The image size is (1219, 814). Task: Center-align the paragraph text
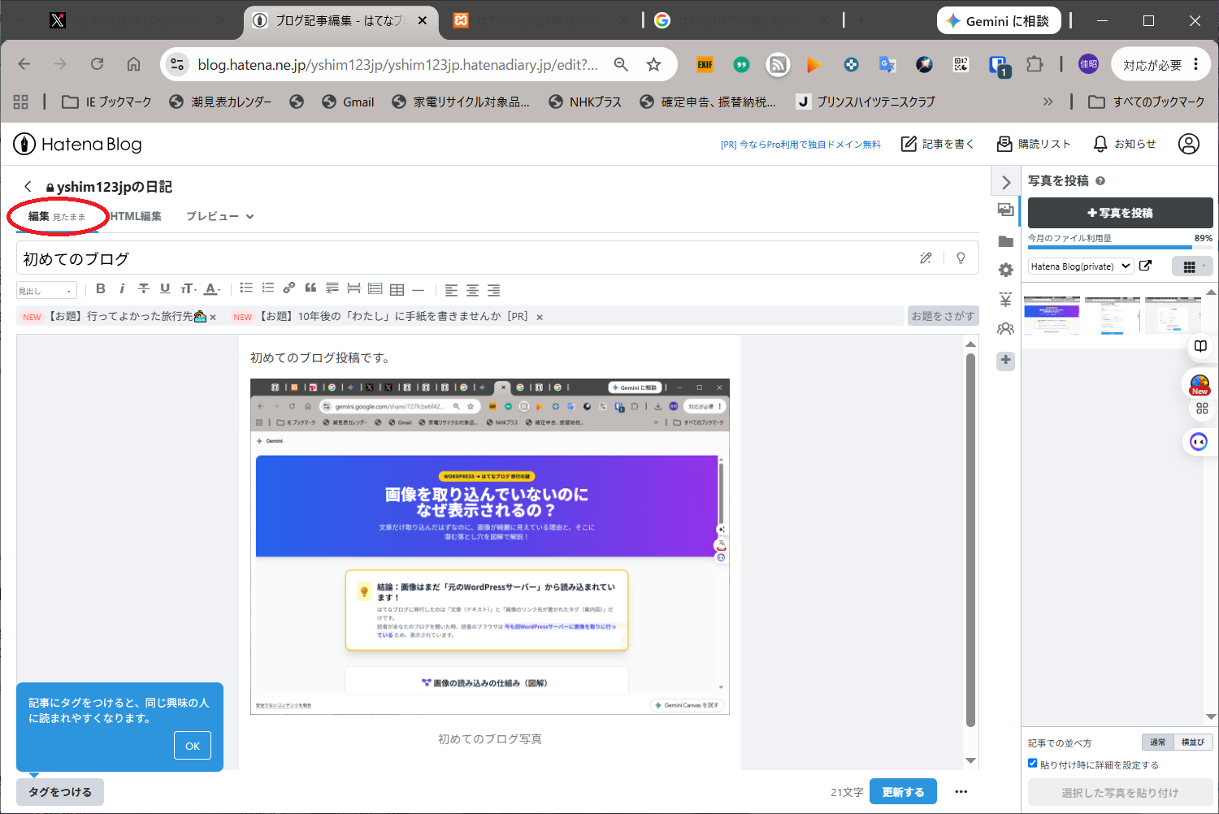(472, 290)
